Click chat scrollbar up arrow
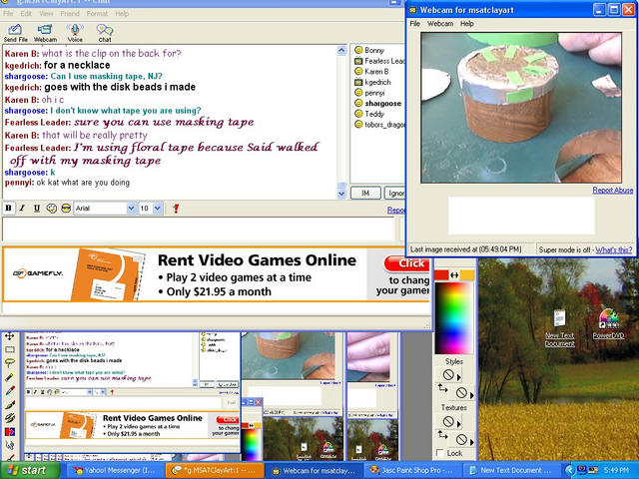Screen dimensions: 639x479 click(341, 51)
